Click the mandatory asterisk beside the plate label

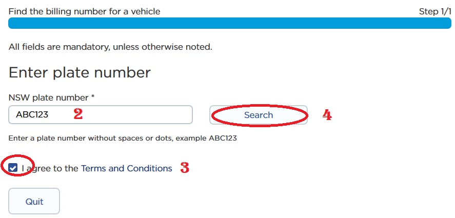(93, 96)
